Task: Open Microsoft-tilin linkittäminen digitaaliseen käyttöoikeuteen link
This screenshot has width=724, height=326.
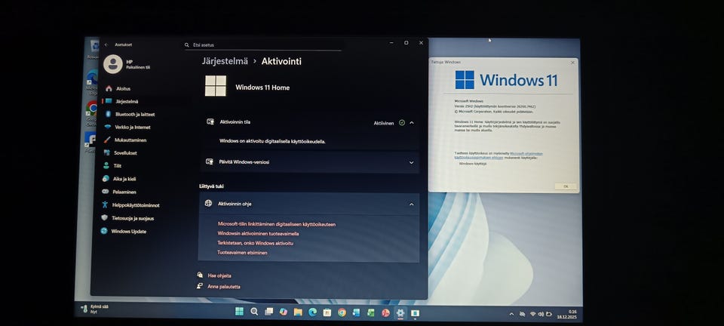Action: coord(277,224)
